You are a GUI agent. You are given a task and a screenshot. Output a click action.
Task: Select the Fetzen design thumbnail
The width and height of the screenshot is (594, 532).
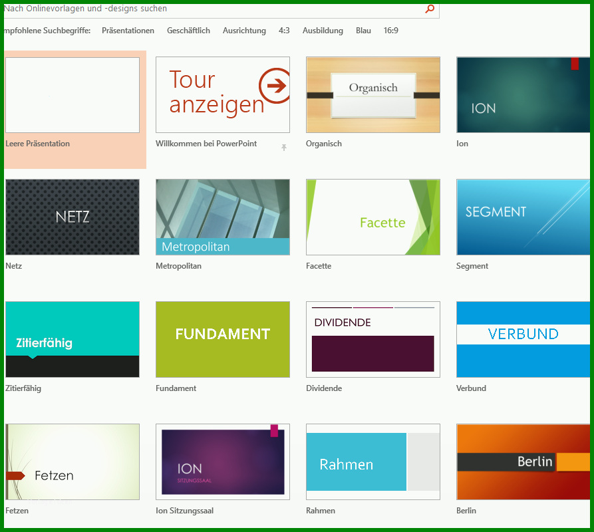(73, 462)
